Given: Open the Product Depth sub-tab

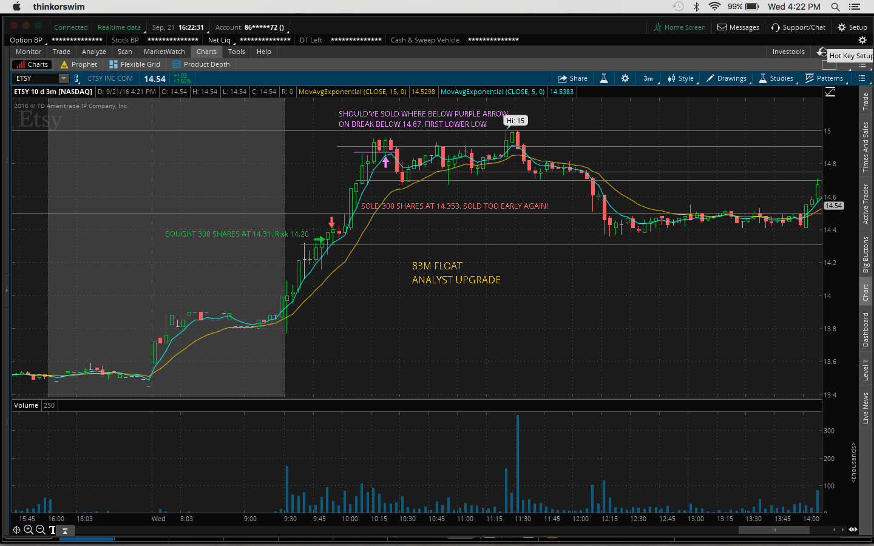Looking at the screenshot, I should [x=202, y=64].
